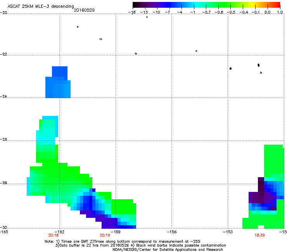
Task: Click the 'ASCAT 25KM MLE-3 descending' title
Action: [41, 7]
